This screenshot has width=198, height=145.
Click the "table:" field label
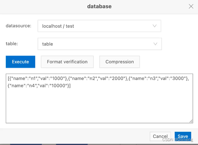tap(12, 43)
